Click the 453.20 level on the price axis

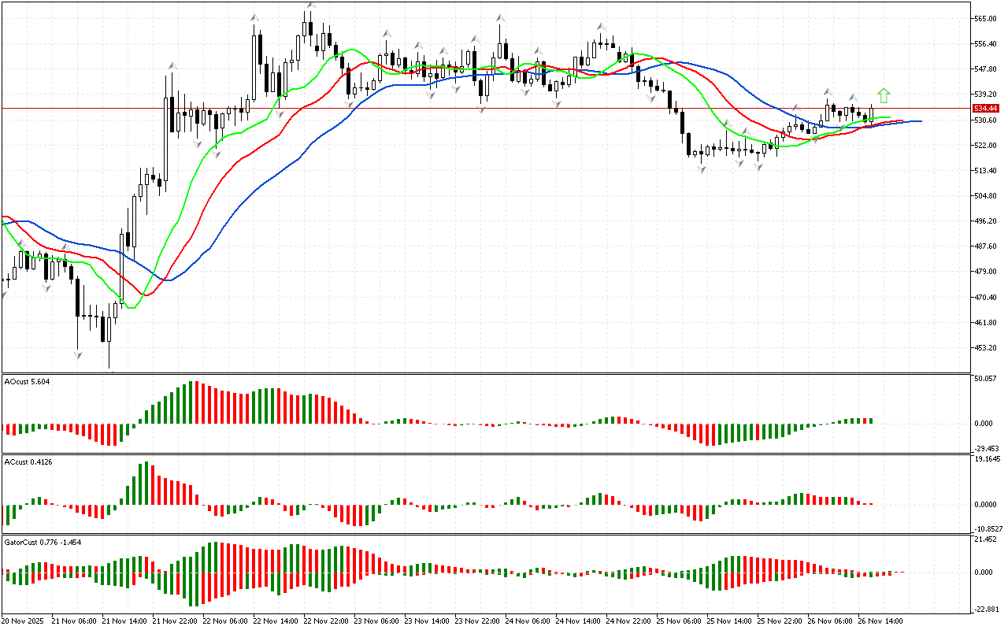click(x=985, y=348)
